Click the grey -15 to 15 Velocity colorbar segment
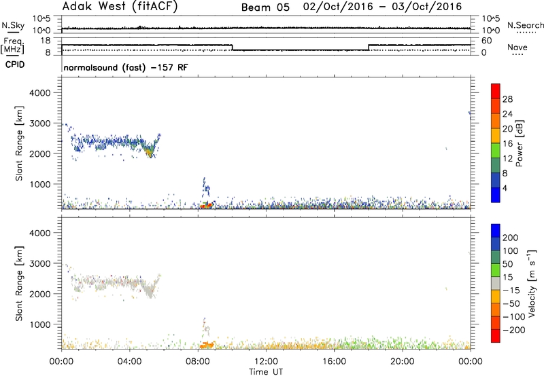 pyautogui.click(x=496, y=283)
